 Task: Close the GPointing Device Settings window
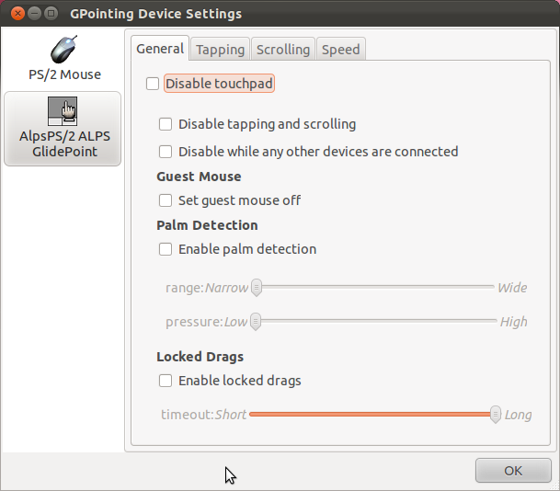coord(17,14)
